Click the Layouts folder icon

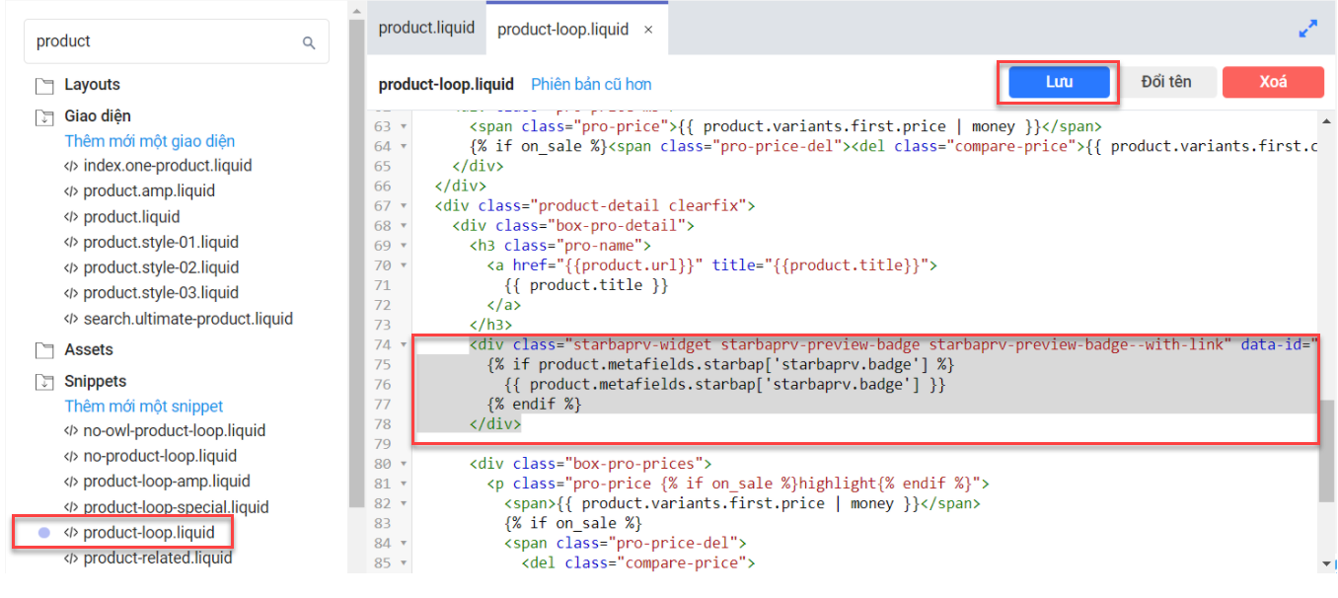[44, 85]
